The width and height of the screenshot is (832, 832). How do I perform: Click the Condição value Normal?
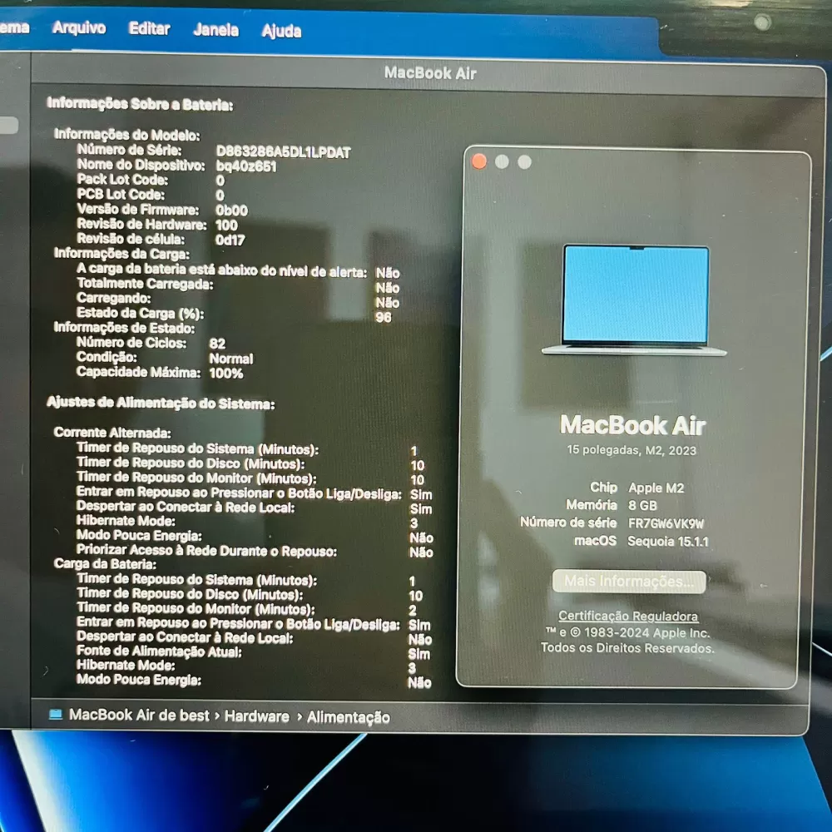230,359
